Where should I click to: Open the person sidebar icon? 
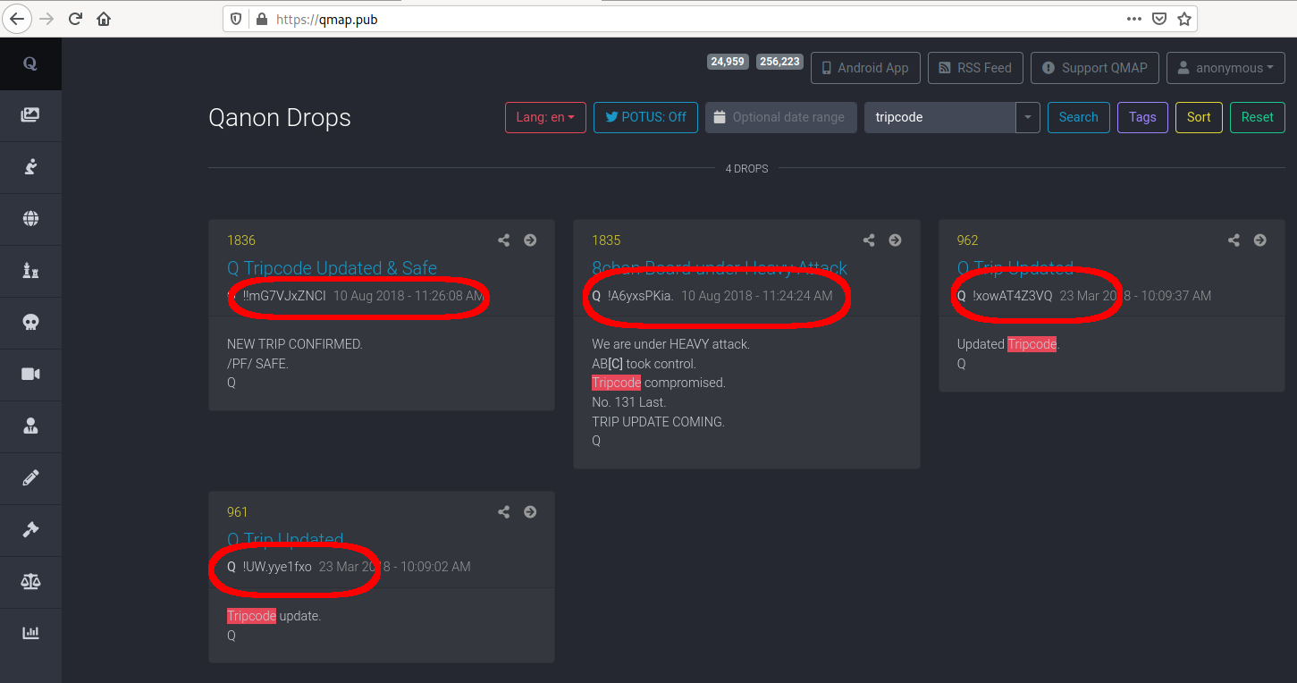point(30,426)
